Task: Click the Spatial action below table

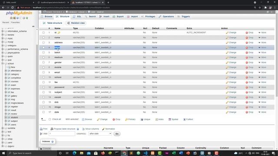Action: click(173, 120)
